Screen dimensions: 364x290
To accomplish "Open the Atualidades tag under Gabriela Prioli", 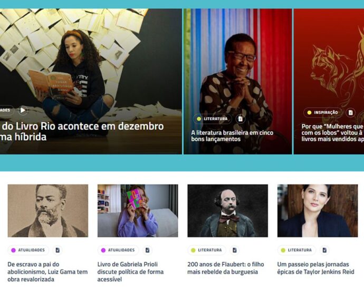I will point(118,250).
